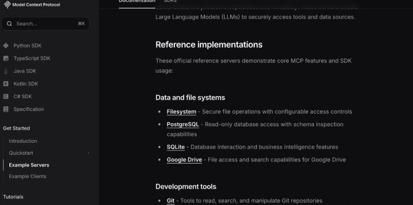Visit the Google Drive server link

coord(184,160)
